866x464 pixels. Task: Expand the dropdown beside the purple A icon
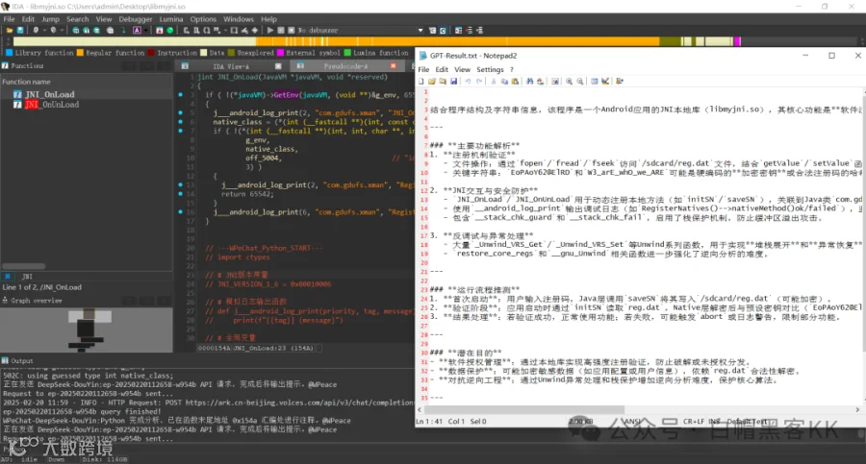tap(145, 31)
